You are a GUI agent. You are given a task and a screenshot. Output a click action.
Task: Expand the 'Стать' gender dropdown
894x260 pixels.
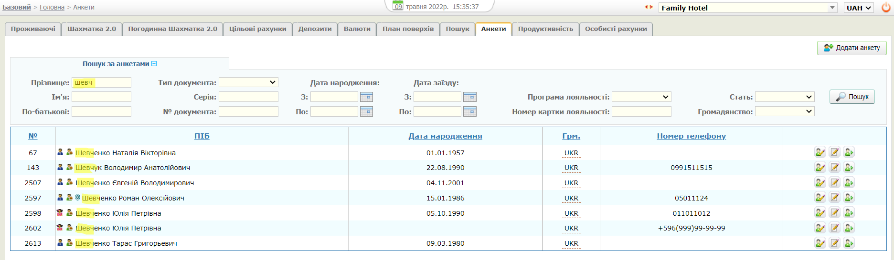(784, 97)
